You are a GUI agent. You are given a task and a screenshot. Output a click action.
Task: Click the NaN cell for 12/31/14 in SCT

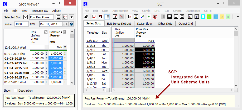pyautogui.click(x=145, y=40)
